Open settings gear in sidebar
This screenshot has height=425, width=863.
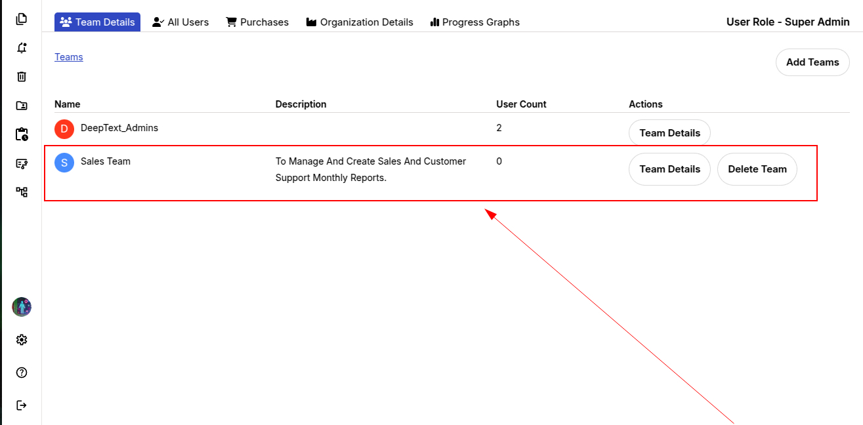22,340
